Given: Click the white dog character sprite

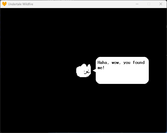Looking at the screenshot, I should [x=83, y=70].
